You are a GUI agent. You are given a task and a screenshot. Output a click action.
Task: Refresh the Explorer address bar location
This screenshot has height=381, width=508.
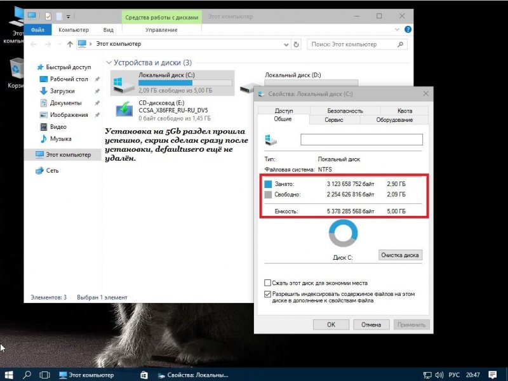(296, 44)
